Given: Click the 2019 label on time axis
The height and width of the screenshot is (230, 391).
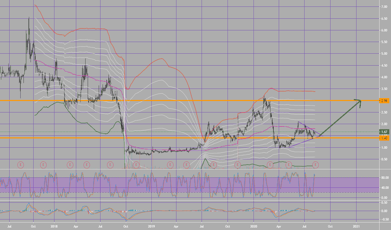Looking at the screenshot, I should click(151, 227).
